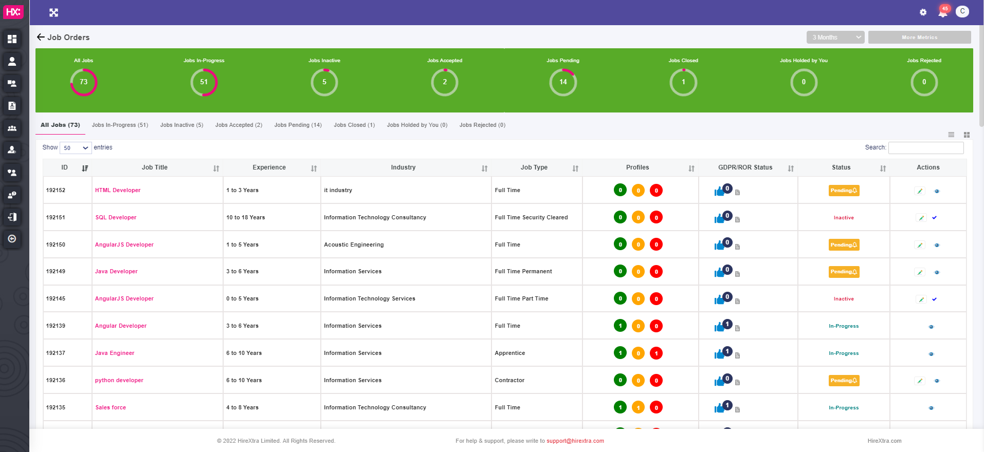Sort table by Industry column
Viewport: 984px width, 452px height.
pos(485,168)
